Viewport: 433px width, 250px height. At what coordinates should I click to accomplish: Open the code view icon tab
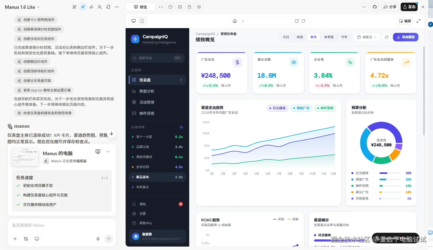161,7
